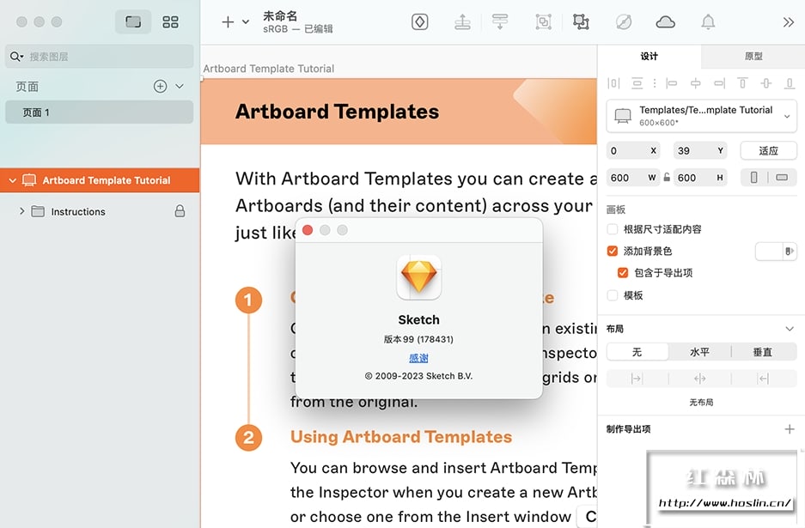805x528 pixels.
Task: Expand the Instructions folder
Action: (21, 211)
